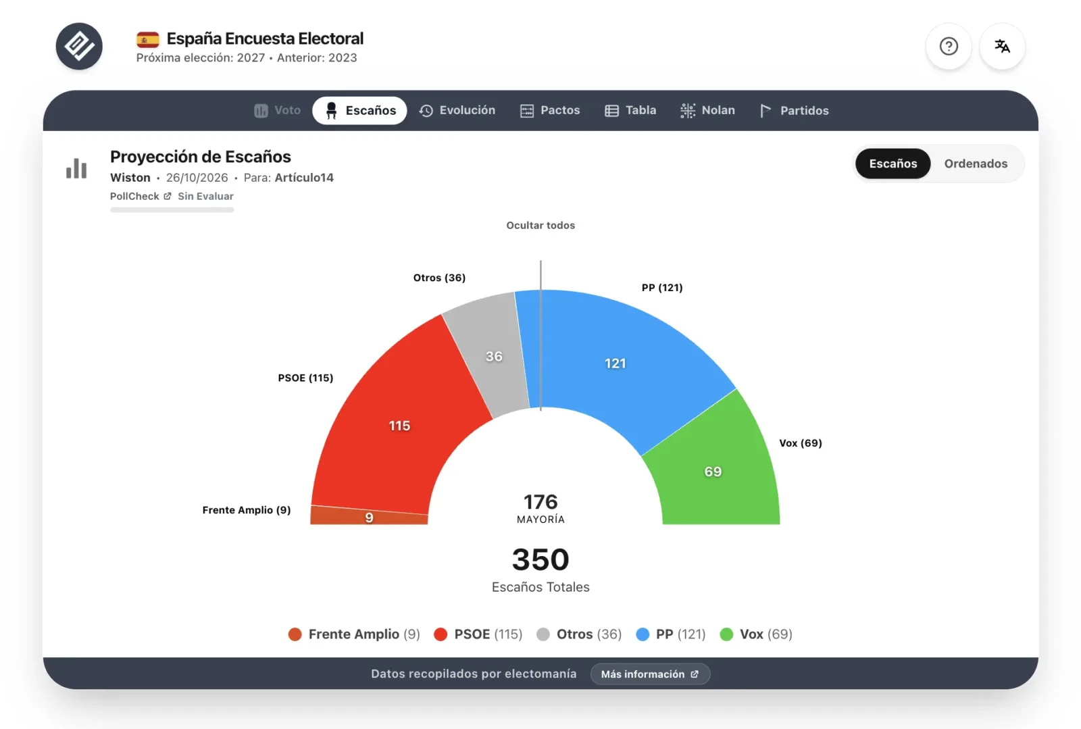Toggle Otros (36) in the legend
This screenshot has width=1081, height=729.
579,634
